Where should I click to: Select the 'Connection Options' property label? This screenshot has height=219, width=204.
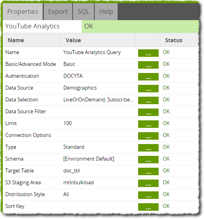(28, 135)
